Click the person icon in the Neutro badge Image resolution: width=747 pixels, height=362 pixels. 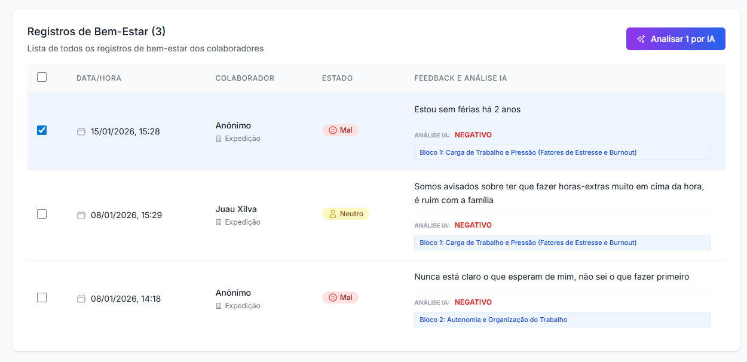tap(332, 213)
